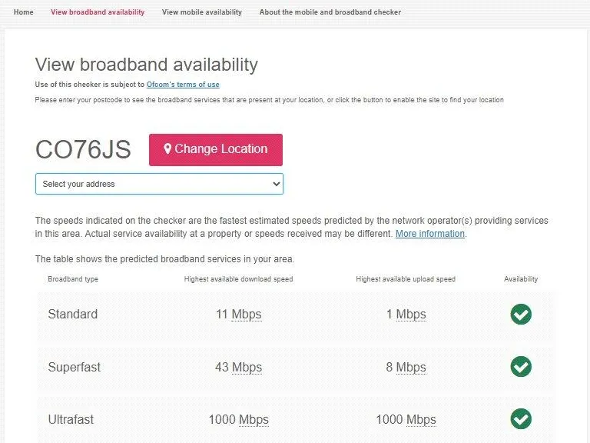This screenshot has height=443, width=590.
Task: Click the Ultrafast availability green checkmark icon
Action: pyautogui.click(x=521, y=419)
